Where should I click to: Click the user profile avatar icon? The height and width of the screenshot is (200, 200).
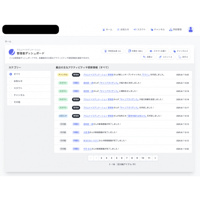click(190, 30)
